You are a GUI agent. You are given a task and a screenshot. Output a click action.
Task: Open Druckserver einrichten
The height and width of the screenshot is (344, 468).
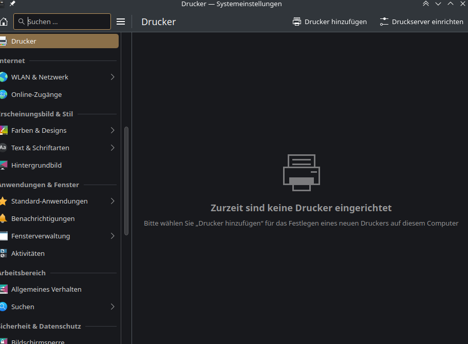(x=421, y=22)
